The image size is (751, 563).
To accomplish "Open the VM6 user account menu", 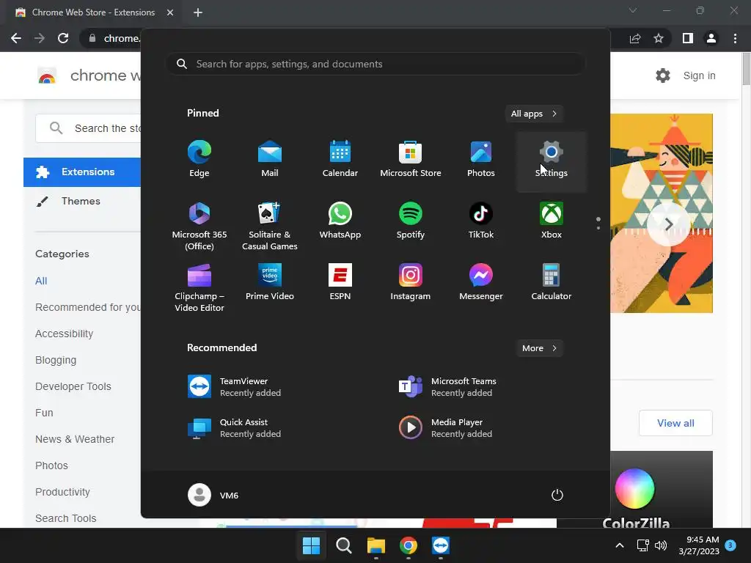I will tap(213, 495).
